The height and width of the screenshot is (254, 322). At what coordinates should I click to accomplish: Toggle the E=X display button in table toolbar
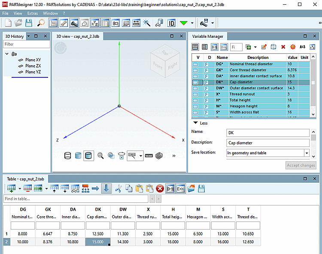(x=180, y=188)
